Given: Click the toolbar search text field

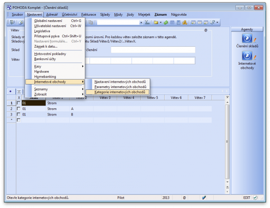Looking at the screenshot, I should click(118, 22).
